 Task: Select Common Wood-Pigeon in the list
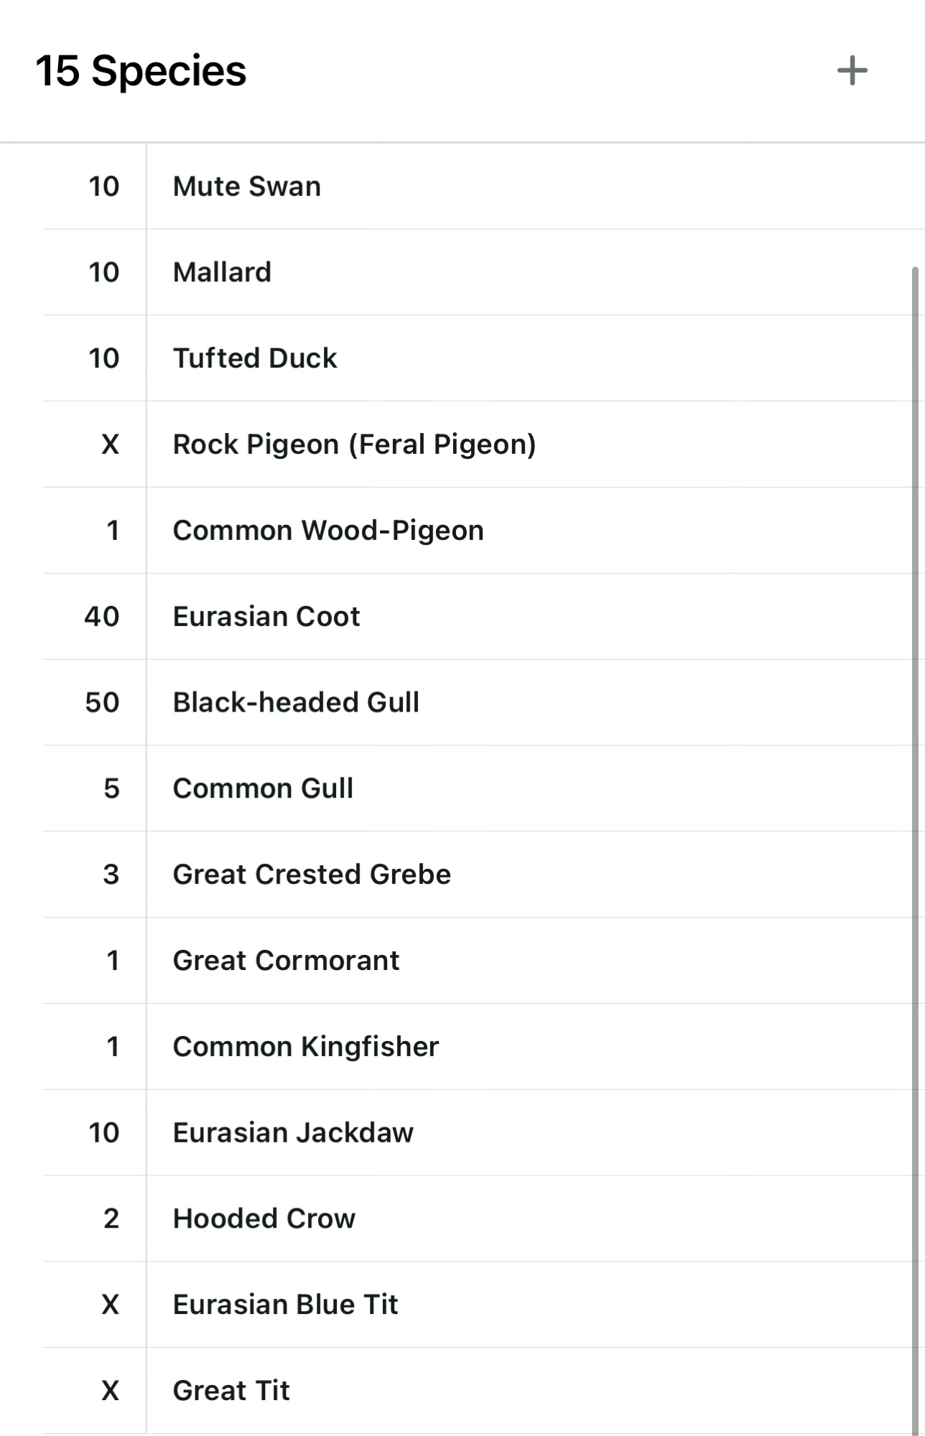coord(328,531)
